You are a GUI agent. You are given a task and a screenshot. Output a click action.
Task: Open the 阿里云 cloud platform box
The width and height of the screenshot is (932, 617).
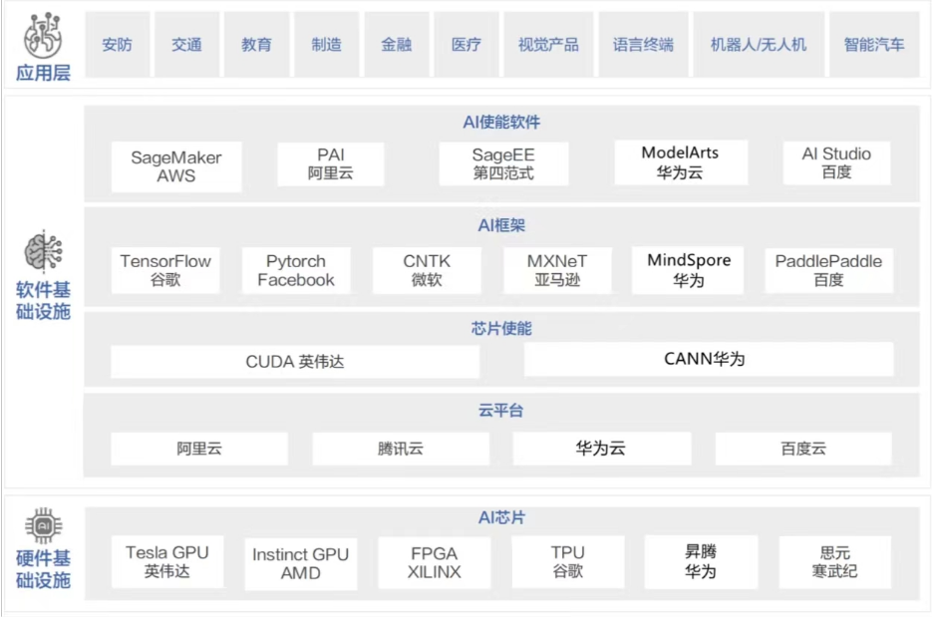[x=198, y=449]
